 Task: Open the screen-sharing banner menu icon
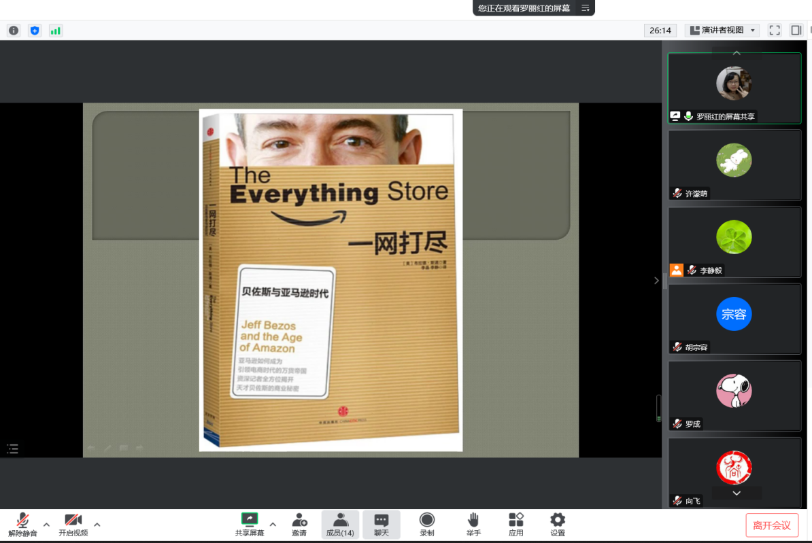pos(585,7)
